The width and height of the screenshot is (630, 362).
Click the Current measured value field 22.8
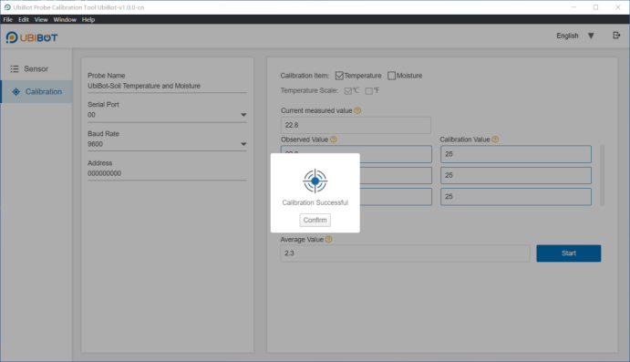pos(356,125)
